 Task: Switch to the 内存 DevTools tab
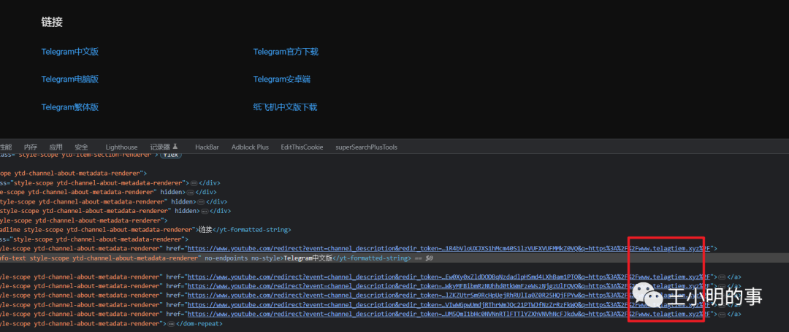[x=31, y=147]
